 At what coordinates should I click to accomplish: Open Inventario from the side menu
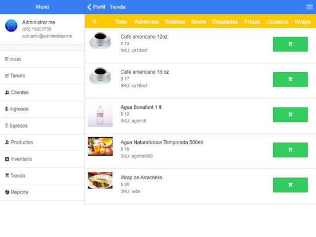point(42,159)
